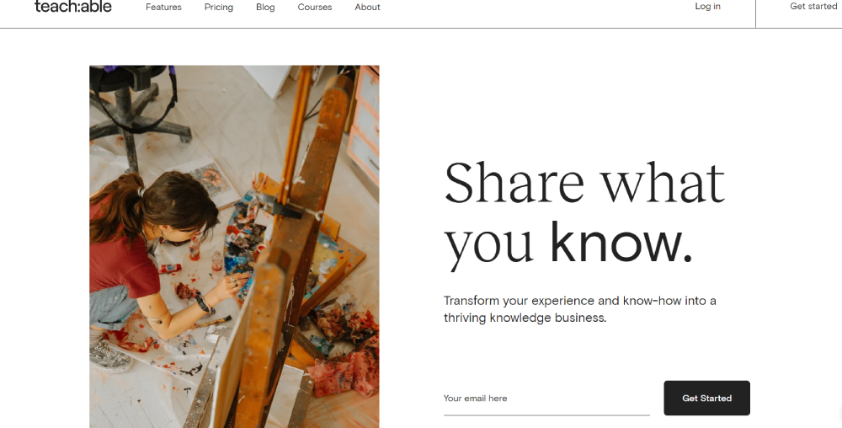The width and height of the screenshot is (842, 428).
Task: Click the Log in link
Action: point(707,7)
